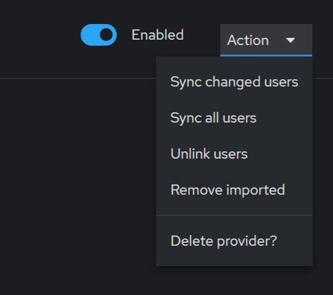333x295 pixels.
Task: Select Delete provider? entry
Action: (x=234, y=241)
